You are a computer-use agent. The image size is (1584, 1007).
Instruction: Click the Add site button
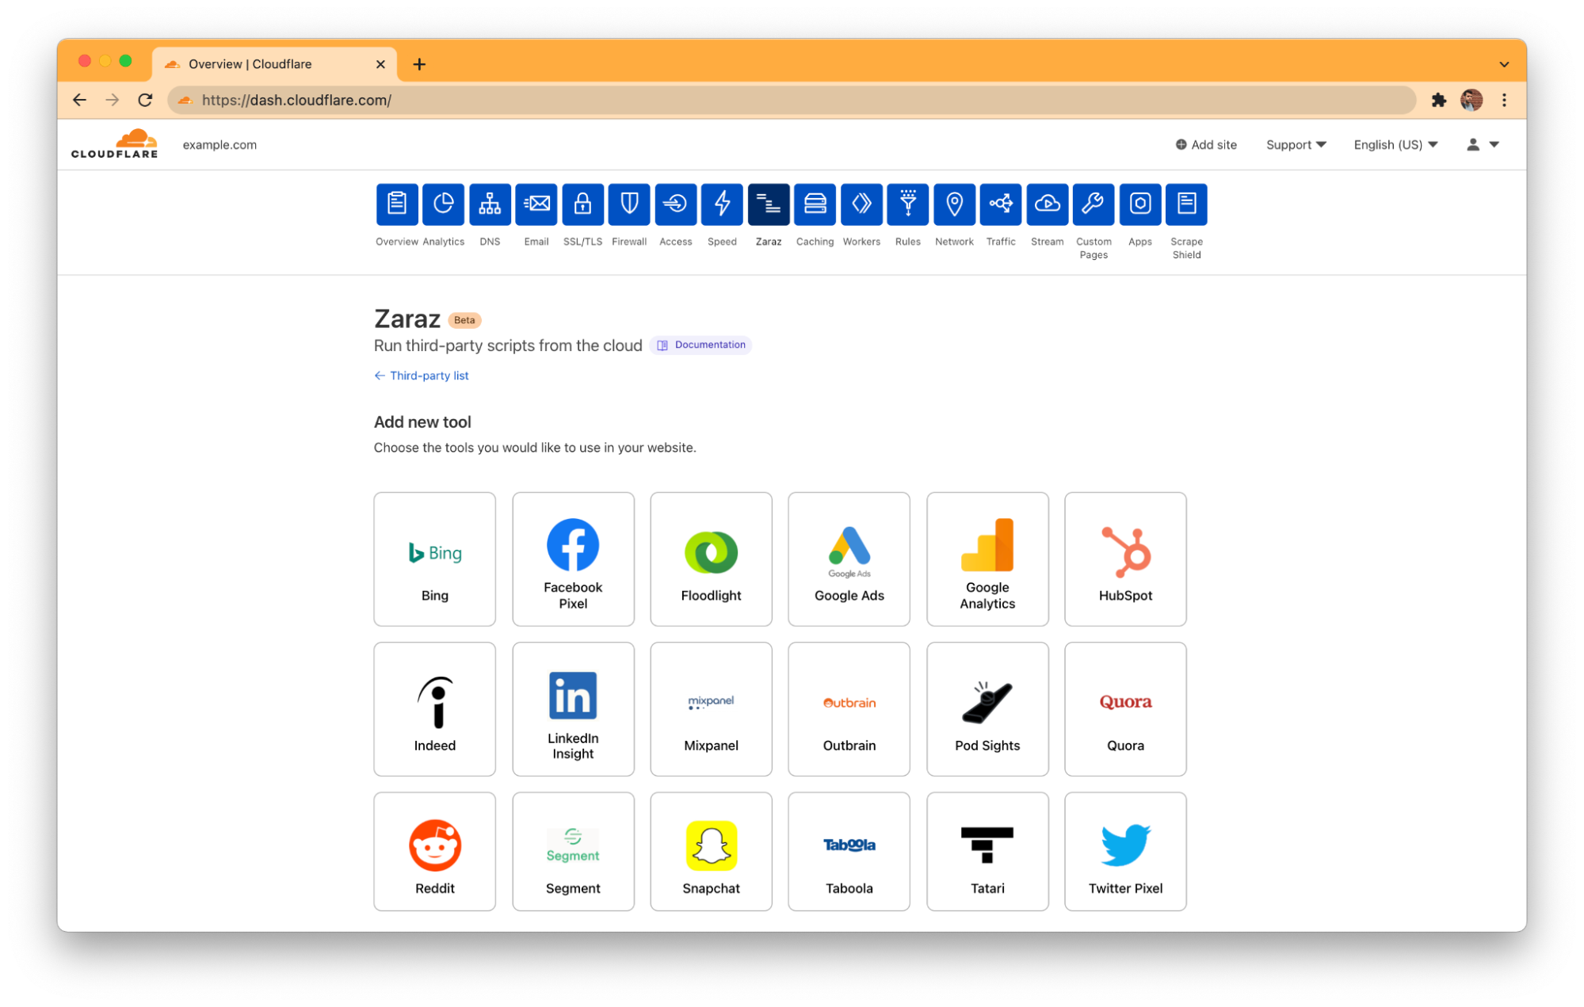(1208, 143)
